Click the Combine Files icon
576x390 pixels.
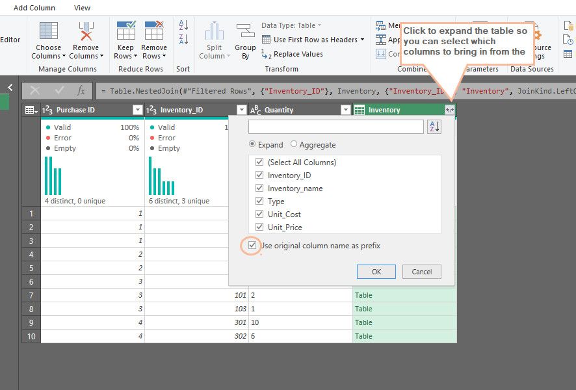[x=380, y=54]
